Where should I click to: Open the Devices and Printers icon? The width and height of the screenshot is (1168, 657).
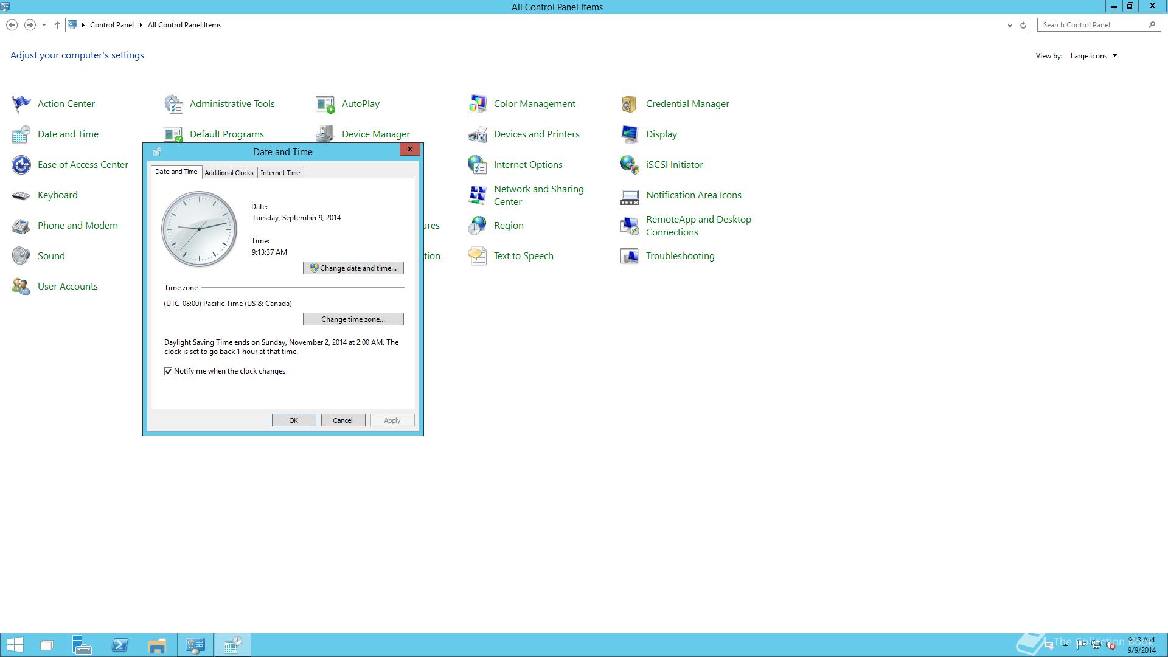(478, 134)
